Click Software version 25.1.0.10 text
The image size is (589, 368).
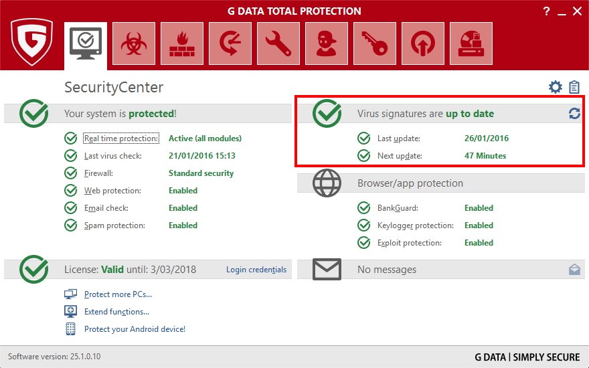(x=54, y=357)
